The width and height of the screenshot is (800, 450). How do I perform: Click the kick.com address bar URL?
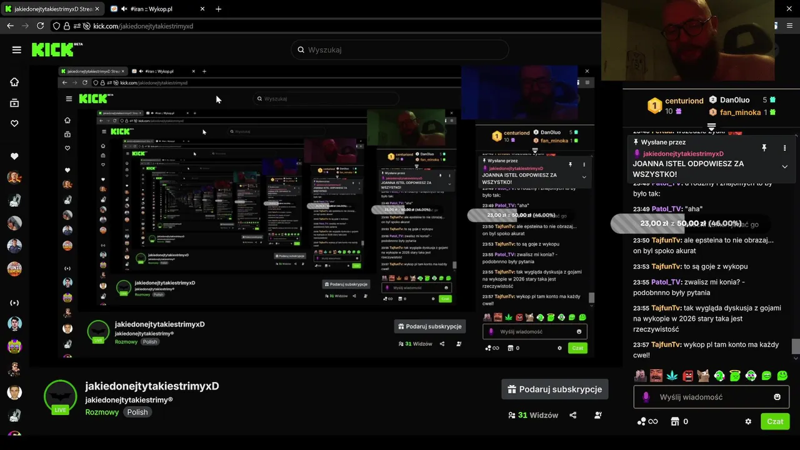pos(143,26)
